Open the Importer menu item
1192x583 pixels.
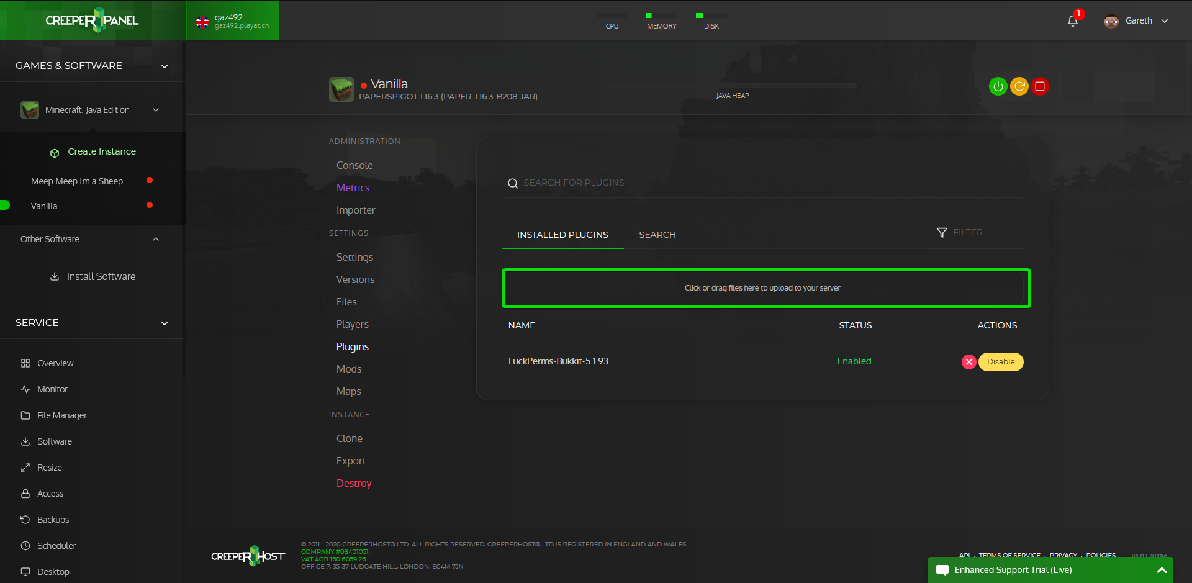[x=356, y=210]
